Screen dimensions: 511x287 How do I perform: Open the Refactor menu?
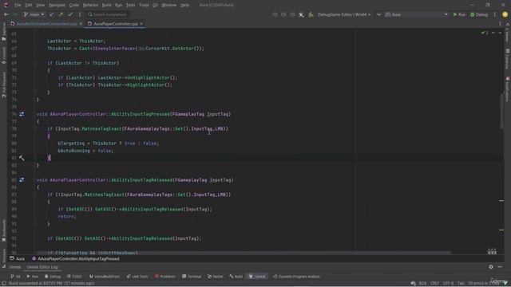90,5
